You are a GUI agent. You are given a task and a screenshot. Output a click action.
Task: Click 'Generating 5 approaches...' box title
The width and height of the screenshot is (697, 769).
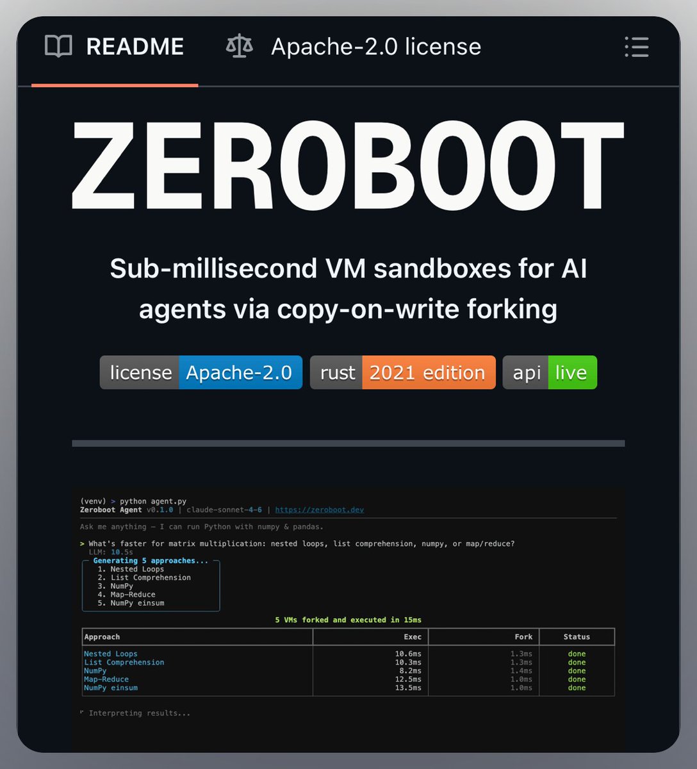click(x=151, y=561)
